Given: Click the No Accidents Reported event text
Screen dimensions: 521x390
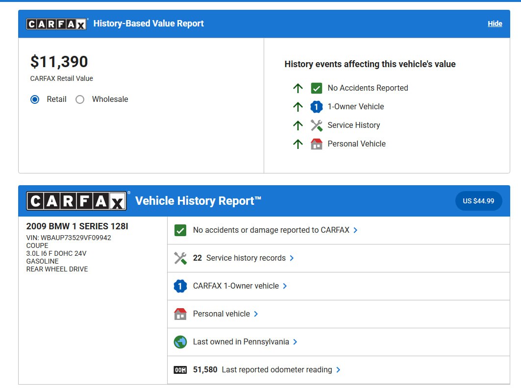Looking at the screenshot, I should coord(368,88).
